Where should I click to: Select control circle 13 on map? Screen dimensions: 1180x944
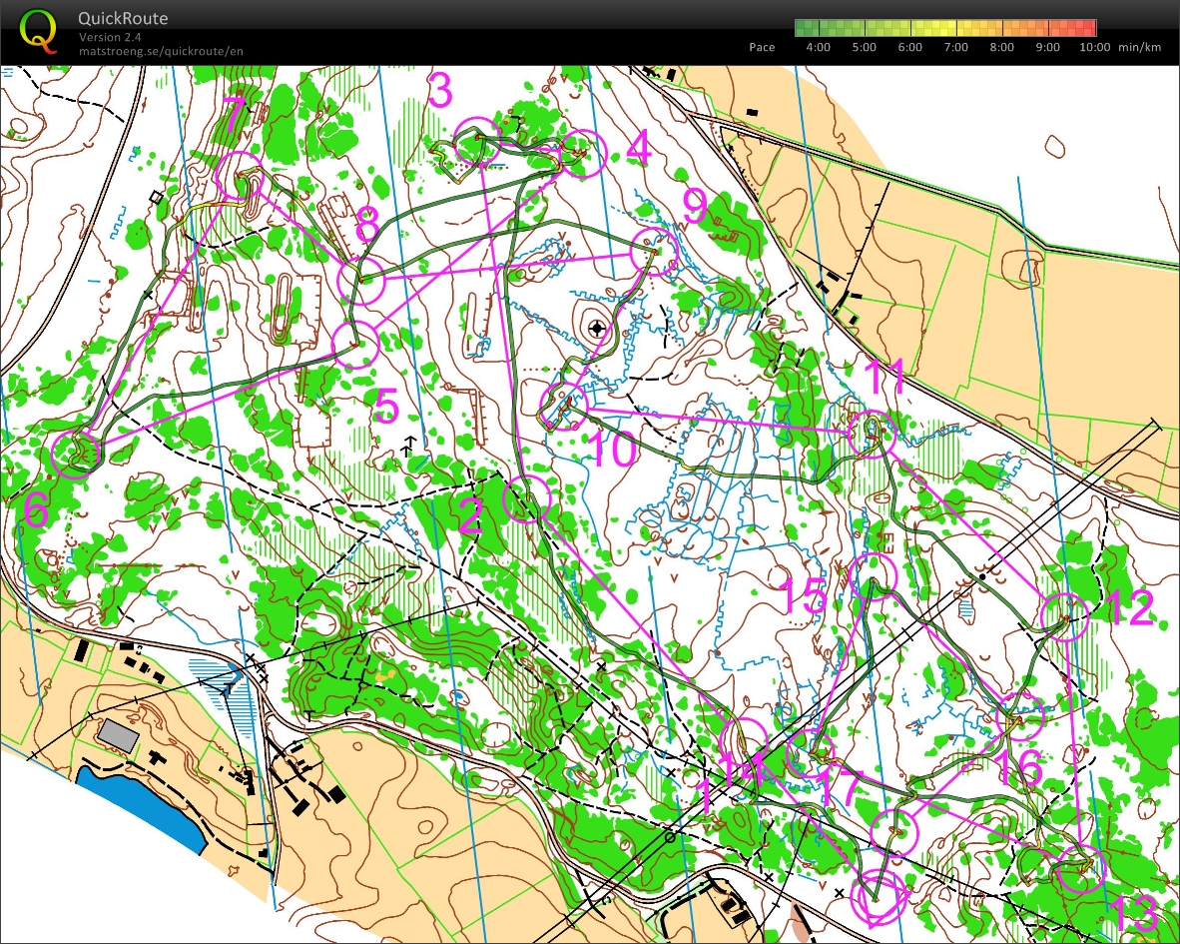pos(1081,868)
